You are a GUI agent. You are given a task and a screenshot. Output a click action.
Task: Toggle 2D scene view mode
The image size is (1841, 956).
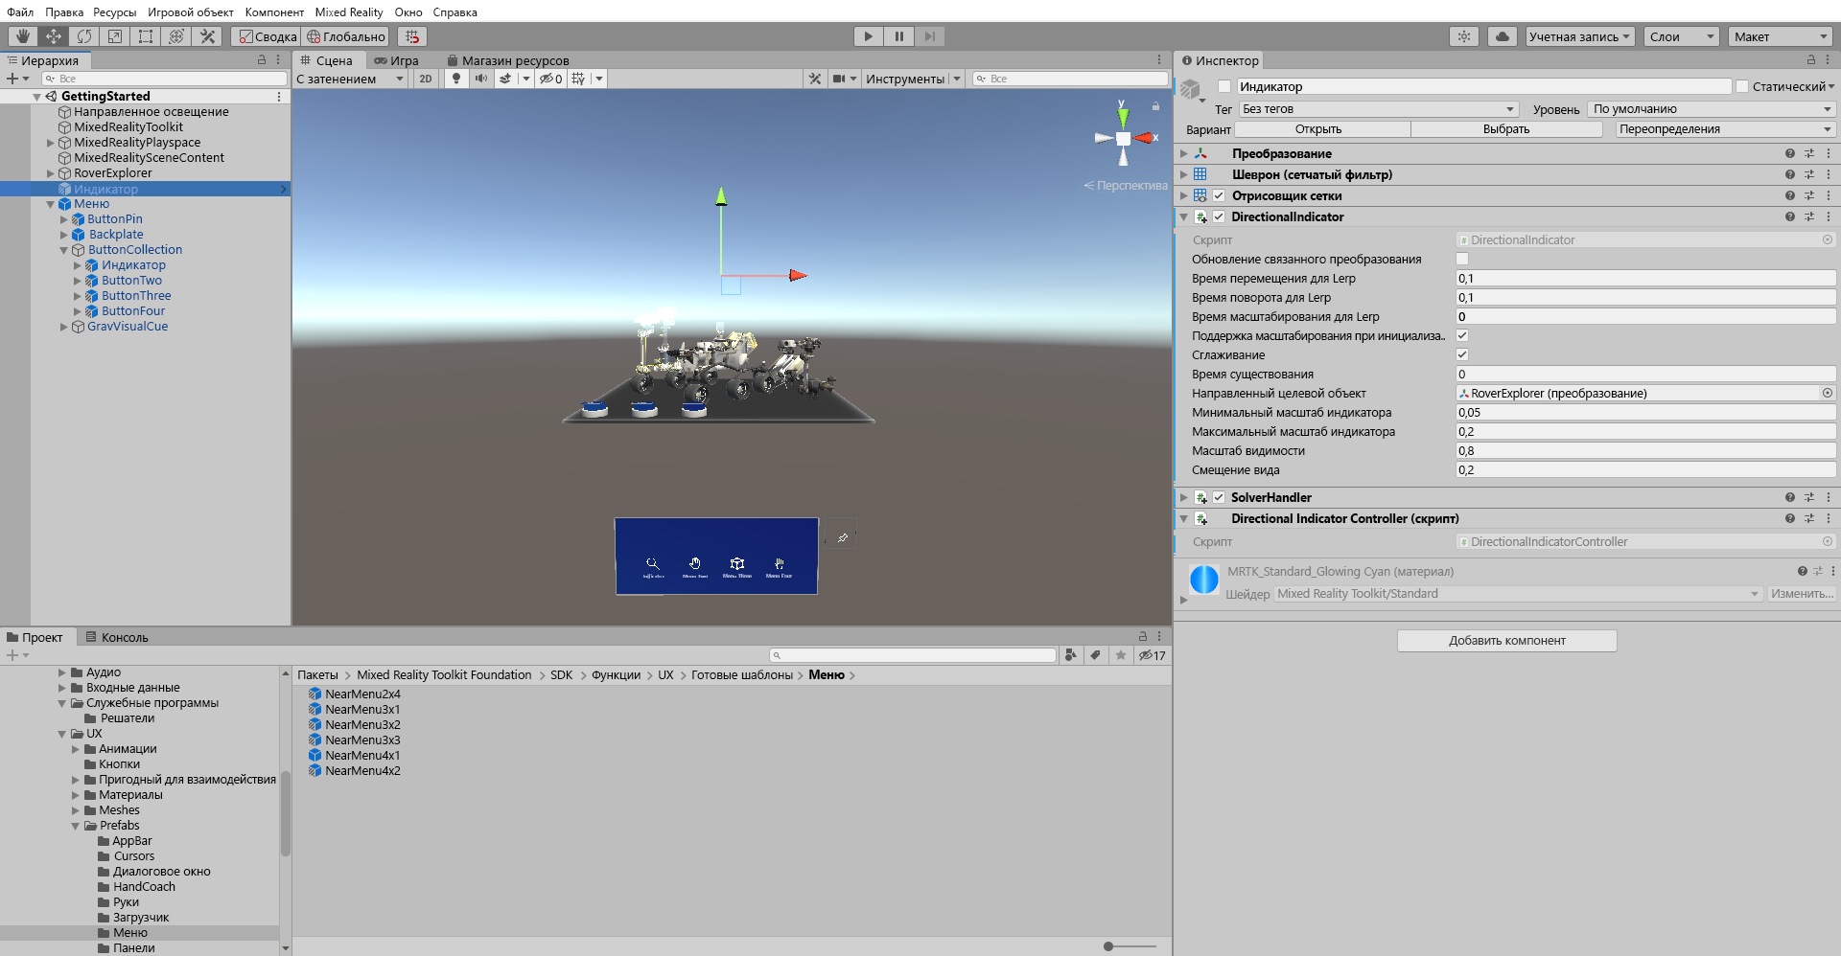(426, 79)
